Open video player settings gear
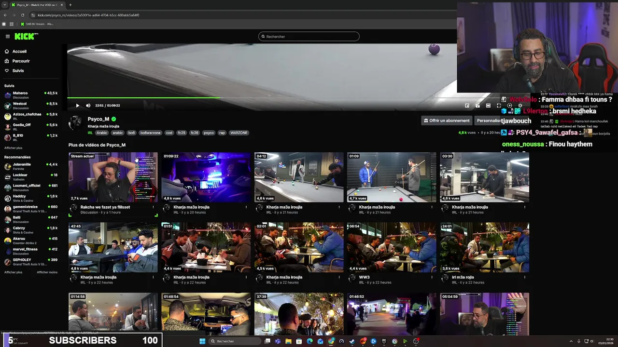618x347 pixels. (520, 106)
